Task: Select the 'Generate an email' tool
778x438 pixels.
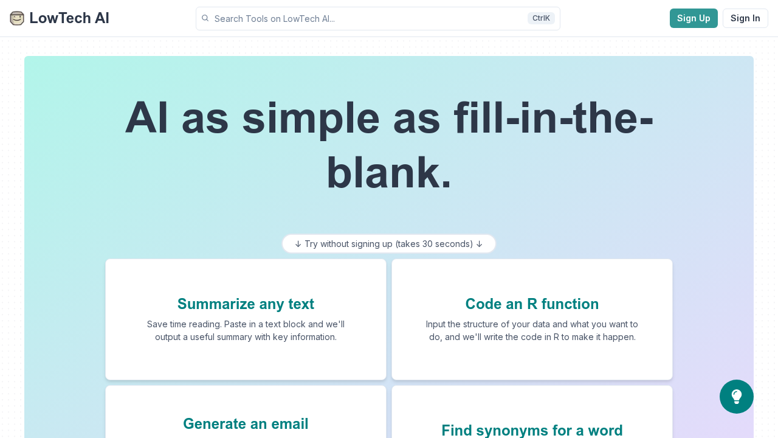Action: coord(246,424)
